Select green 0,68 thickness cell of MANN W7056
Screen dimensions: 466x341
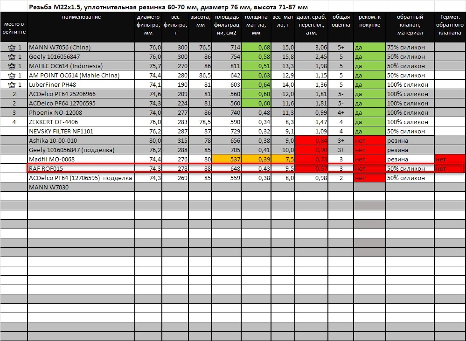tap(257, 47)
